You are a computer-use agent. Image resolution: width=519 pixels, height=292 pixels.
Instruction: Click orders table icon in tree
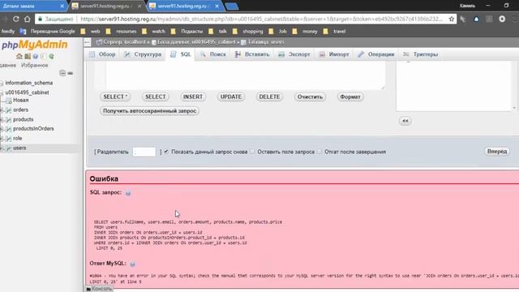(x=9, y=110)
